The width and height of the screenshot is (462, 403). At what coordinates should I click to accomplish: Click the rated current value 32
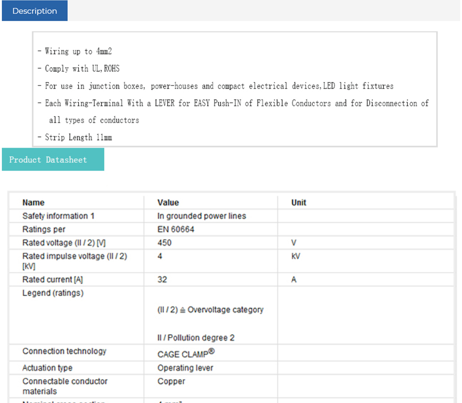tap(162, 280)
